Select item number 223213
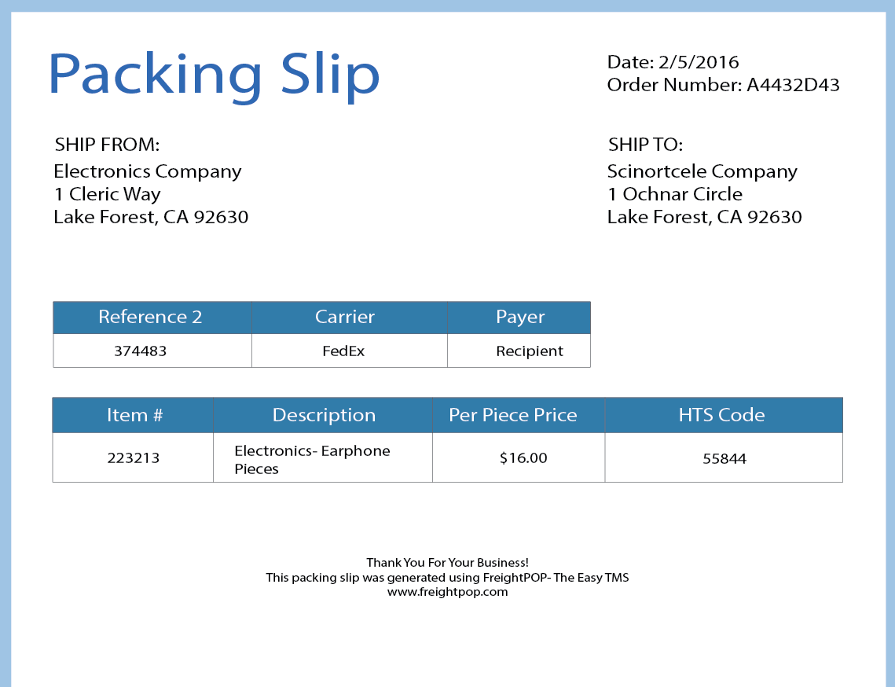Viewport: 895px width, 687px height. (x=134, y=458)
